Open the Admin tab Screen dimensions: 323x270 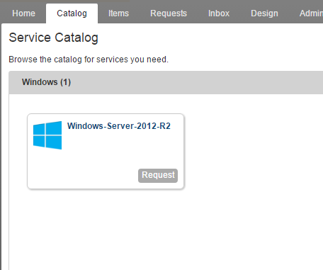pyautogui.click(x=311, y=13)
